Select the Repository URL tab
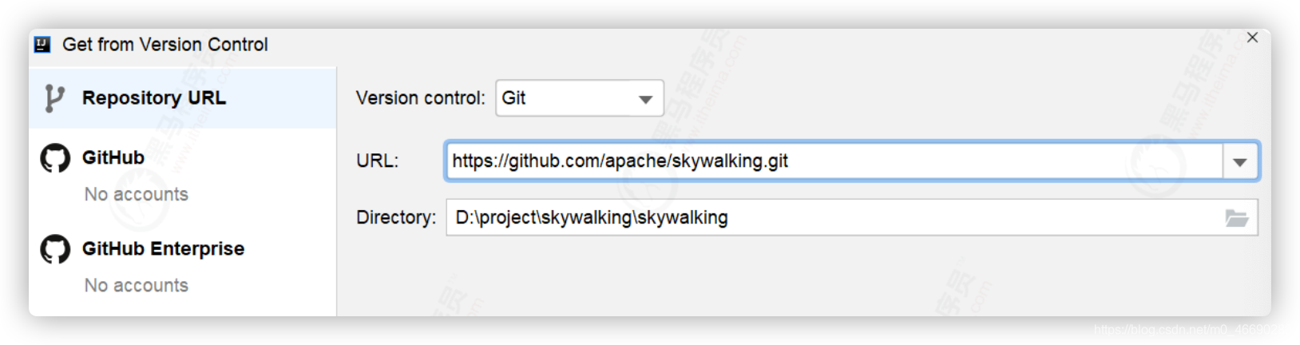Screen dimensions: 1300x345 pyautogui.click(x=182, y=98)
